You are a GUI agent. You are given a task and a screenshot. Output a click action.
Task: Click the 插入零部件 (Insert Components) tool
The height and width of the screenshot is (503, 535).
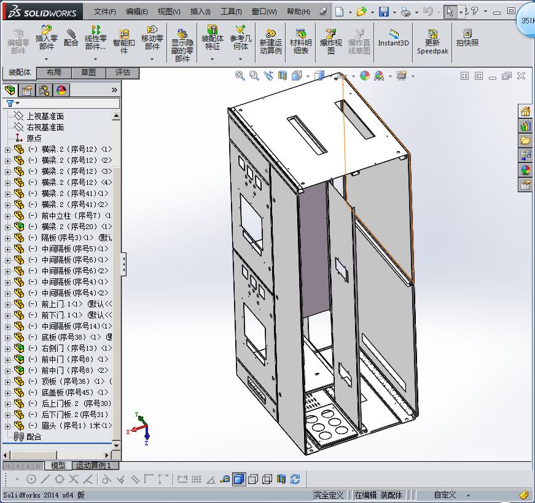(46, 37)
